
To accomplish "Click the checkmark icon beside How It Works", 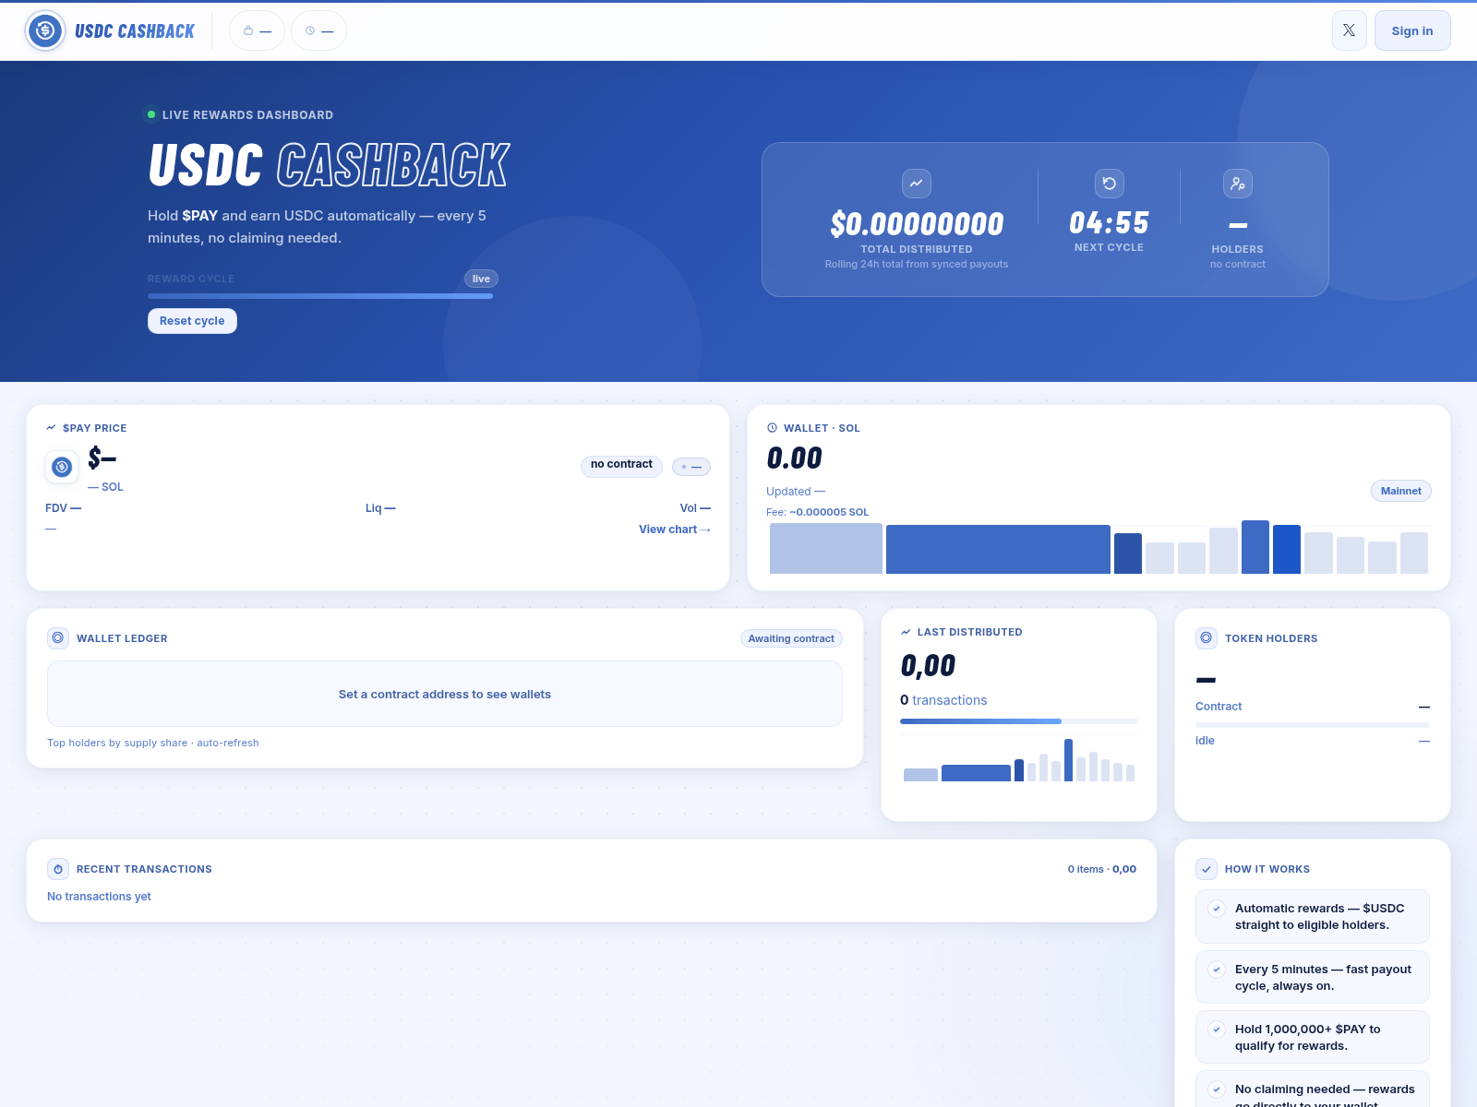I will [1207, 869].
